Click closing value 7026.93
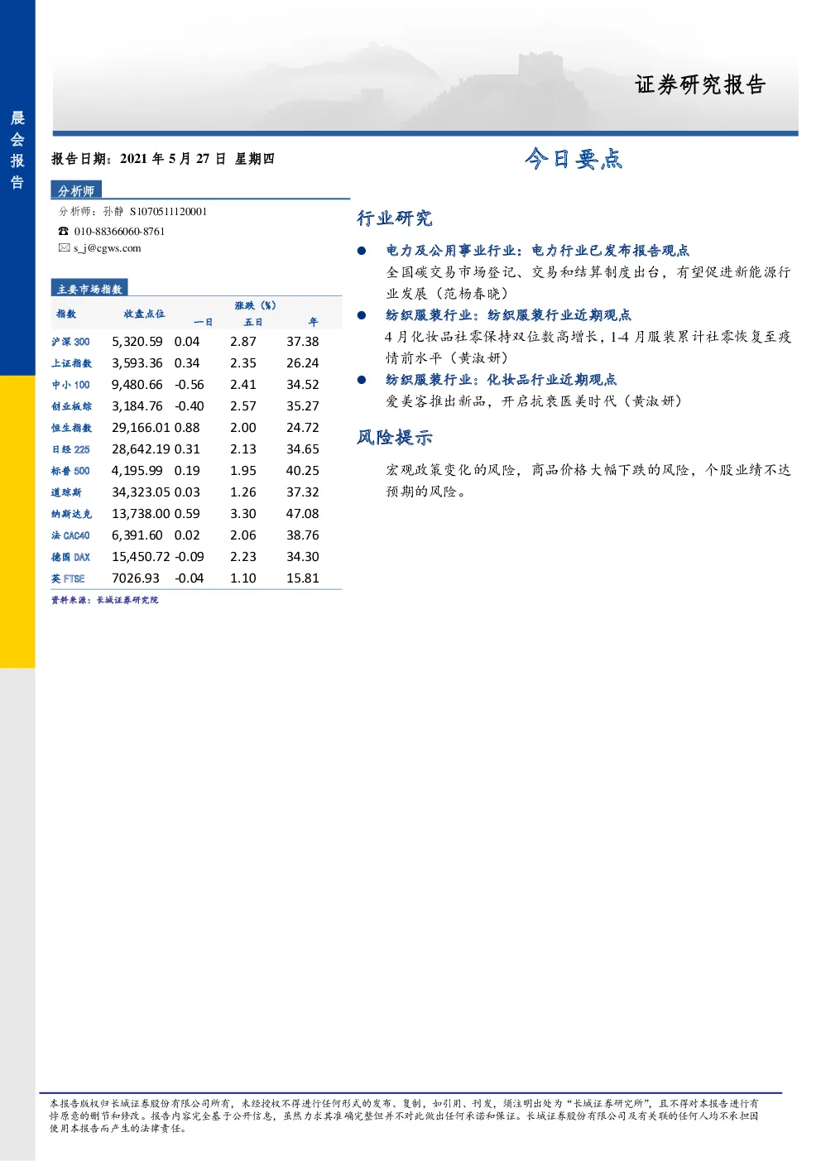 pyautogui.click(x=136, y=578)
